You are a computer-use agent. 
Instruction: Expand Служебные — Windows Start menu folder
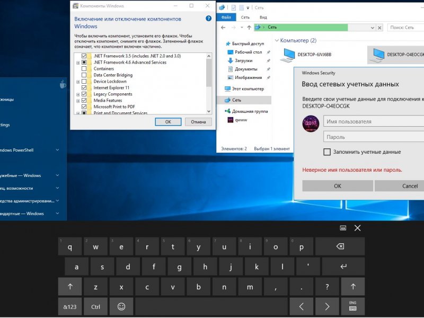tap(57, 175)
